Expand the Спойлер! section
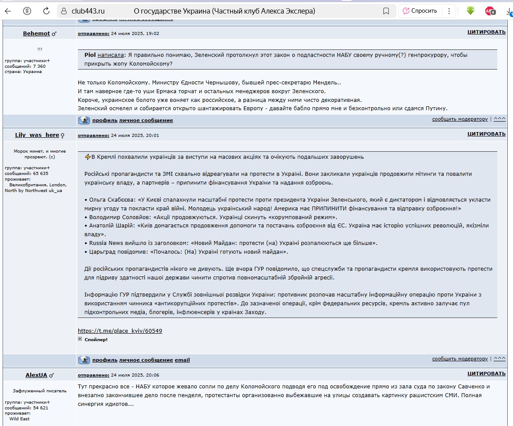The width and height of the screenshot is (513, 426). pos(80,339)
